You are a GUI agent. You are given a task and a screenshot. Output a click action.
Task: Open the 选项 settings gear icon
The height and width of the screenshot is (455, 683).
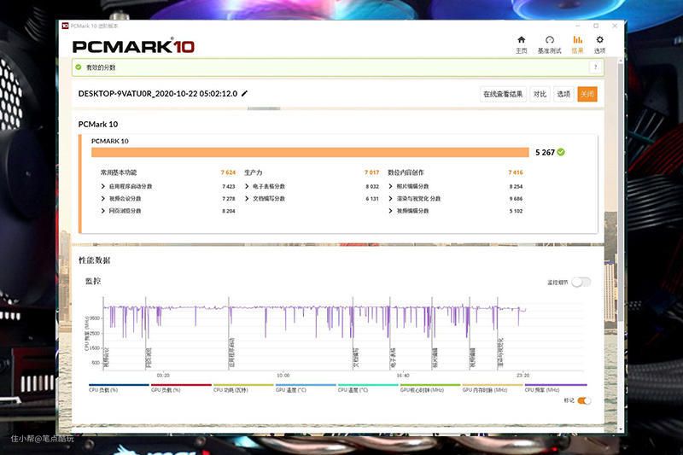(599, 43)
